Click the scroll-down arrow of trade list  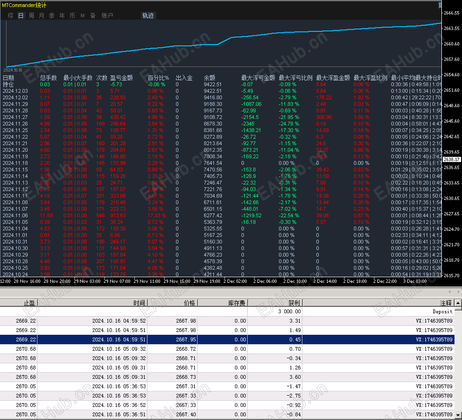pyautogui.click(x=458, y=415)
